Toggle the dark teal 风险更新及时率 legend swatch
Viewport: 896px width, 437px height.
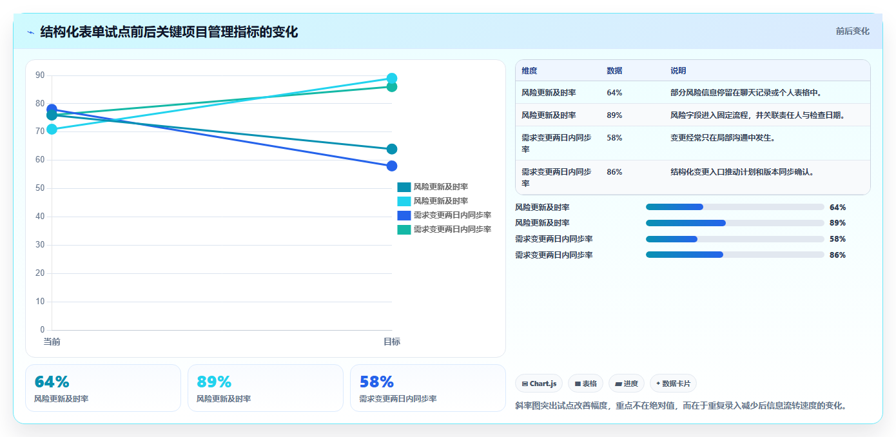click(404, 187)
